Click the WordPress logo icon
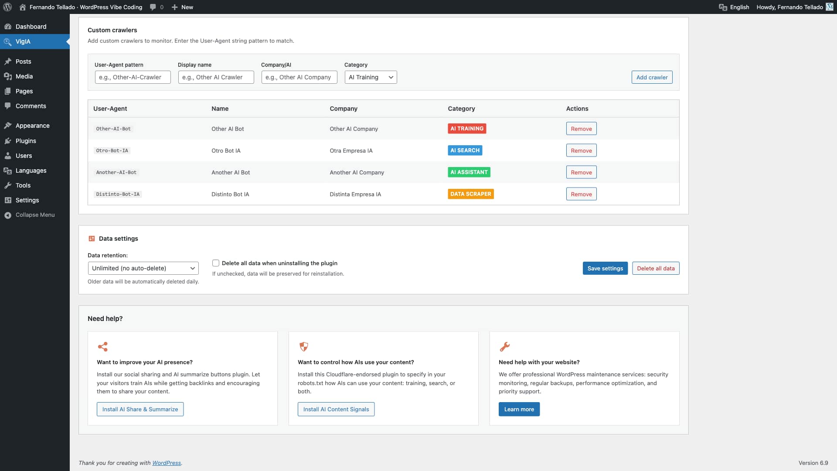Screen dimensions: 837x471 click(7, 7)
